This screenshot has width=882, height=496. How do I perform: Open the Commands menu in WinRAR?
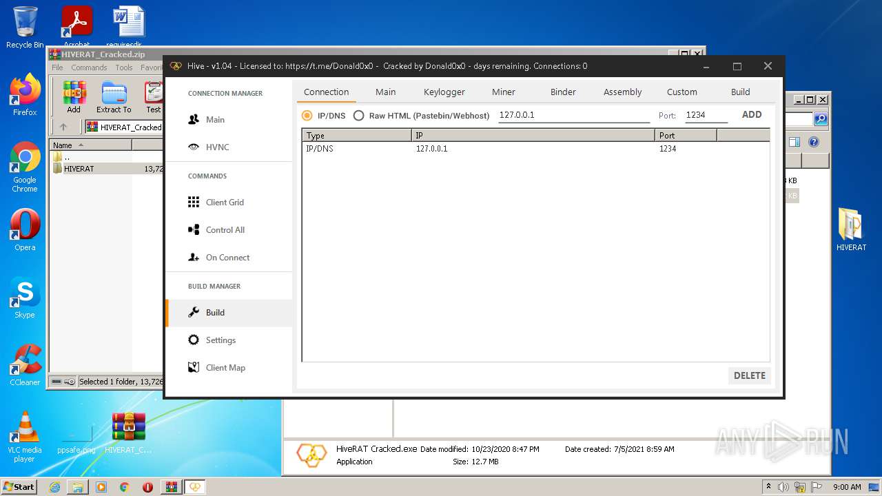pos(89,68)
